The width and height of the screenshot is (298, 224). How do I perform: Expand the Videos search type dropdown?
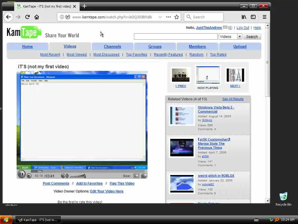click(240, 36)
